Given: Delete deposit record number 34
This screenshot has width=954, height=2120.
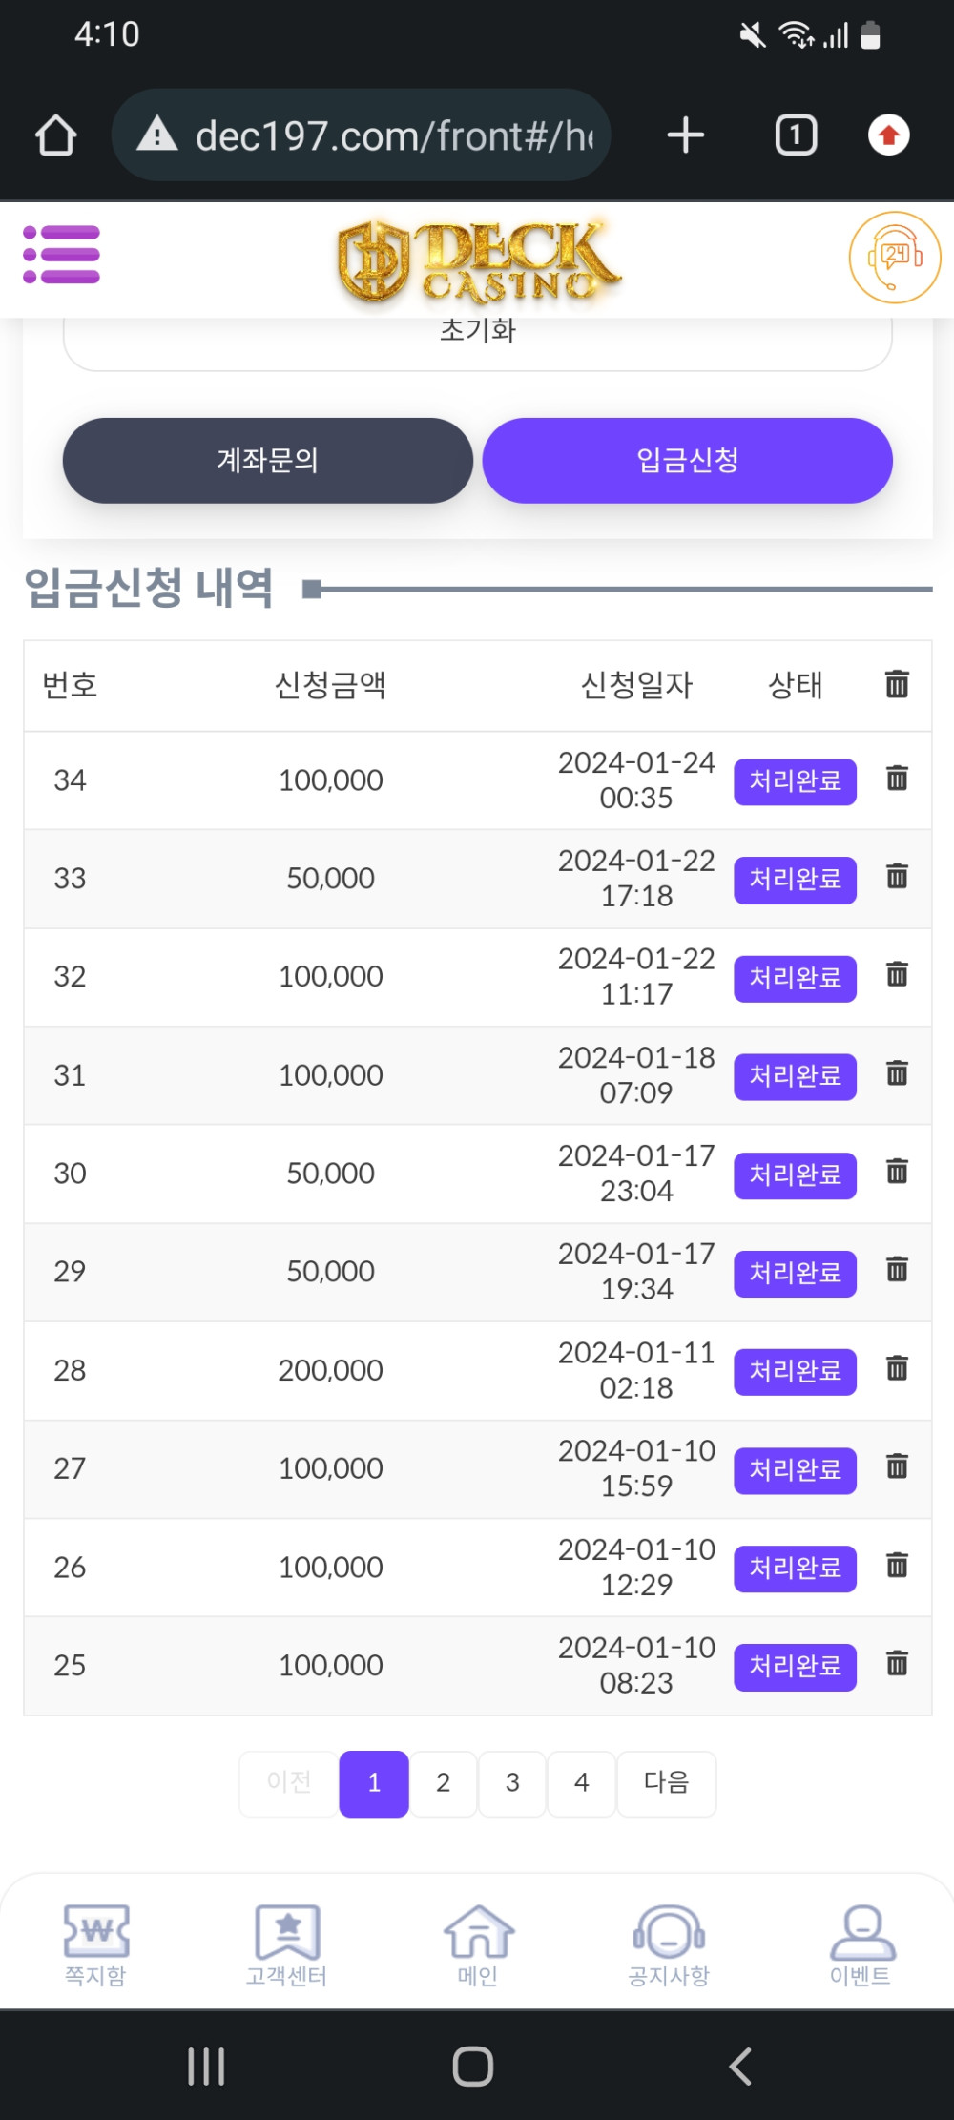Looking at the screenshot, I should (897, 779).
